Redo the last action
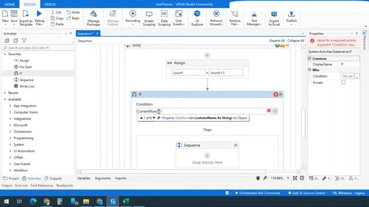The width and height of the screenshot is (369, 207). (73, 18)
